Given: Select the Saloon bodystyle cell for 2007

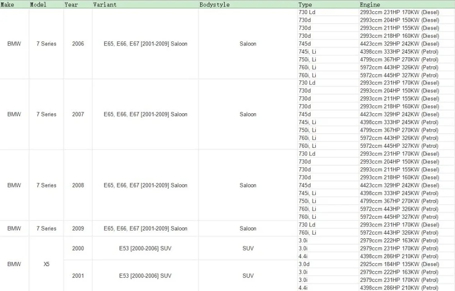Looking at the screenshot, I should click(x=248, y=114).
